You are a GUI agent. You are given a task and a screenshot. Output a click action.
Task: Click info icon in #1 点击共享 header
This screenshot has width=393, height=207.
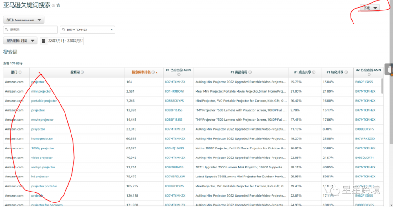tap(313, 72)
